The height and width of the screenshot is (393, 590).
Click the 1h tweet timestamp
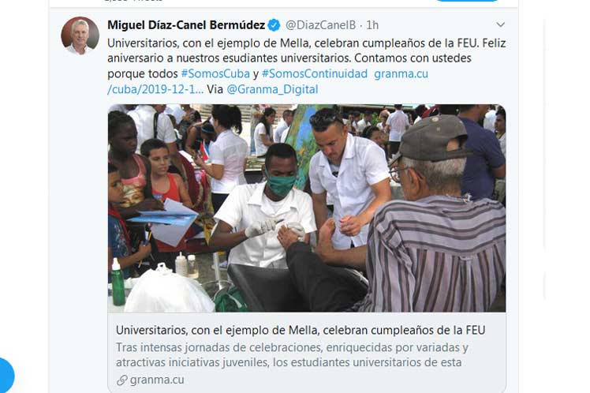point(372,25)
